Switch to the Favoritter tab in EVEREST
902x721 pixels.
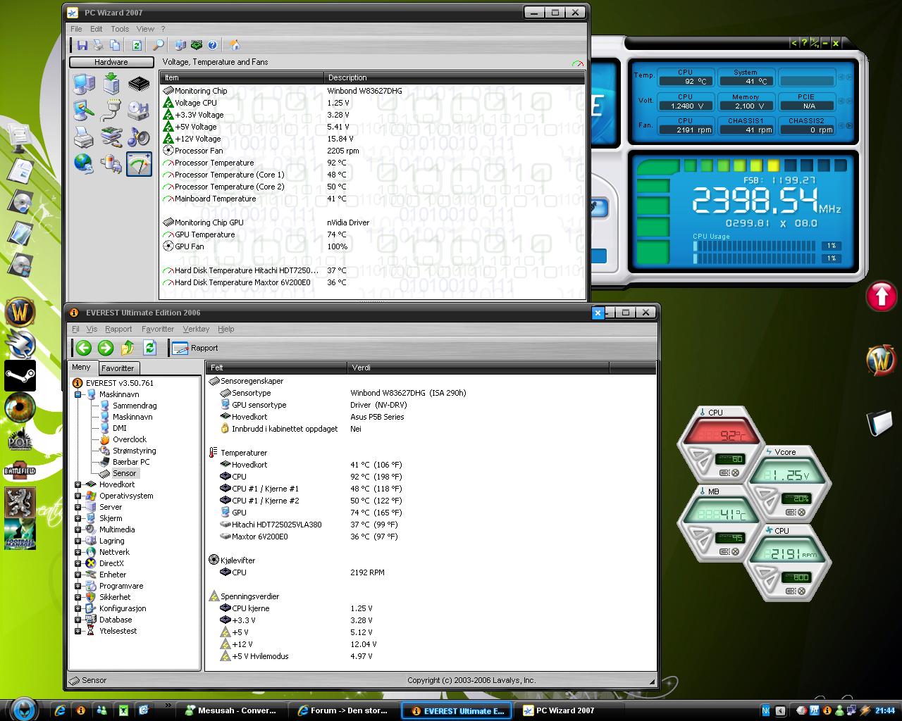point(118,368)
